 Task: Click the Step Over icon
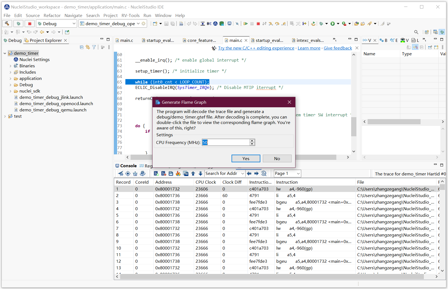[x=277, y=24]
